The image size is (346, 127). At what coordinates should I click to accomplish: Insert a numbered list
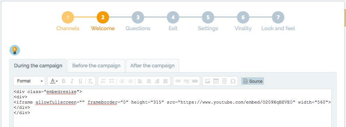103,81
